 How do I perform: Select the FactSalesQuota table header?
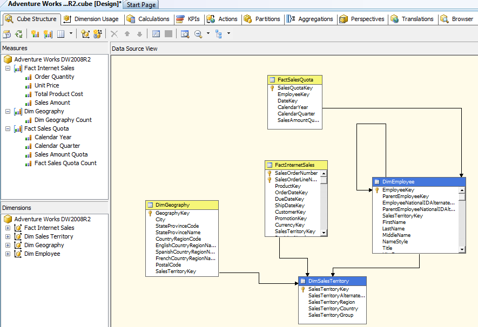(x=295, y=80)
